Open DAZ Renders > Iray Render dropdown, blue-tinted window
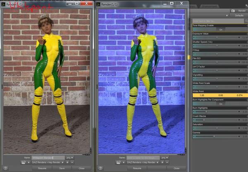 point(143,162)
